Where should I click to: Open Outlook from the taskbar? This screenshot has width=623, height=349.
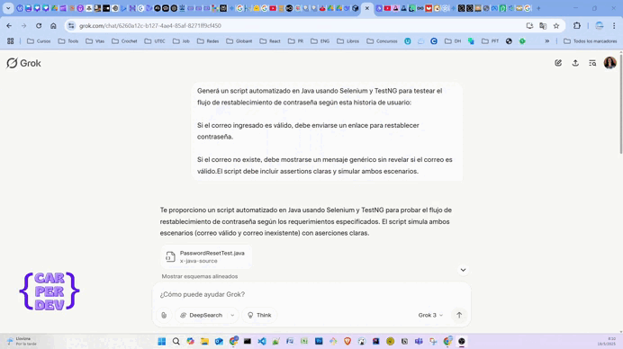click(219, 342)
